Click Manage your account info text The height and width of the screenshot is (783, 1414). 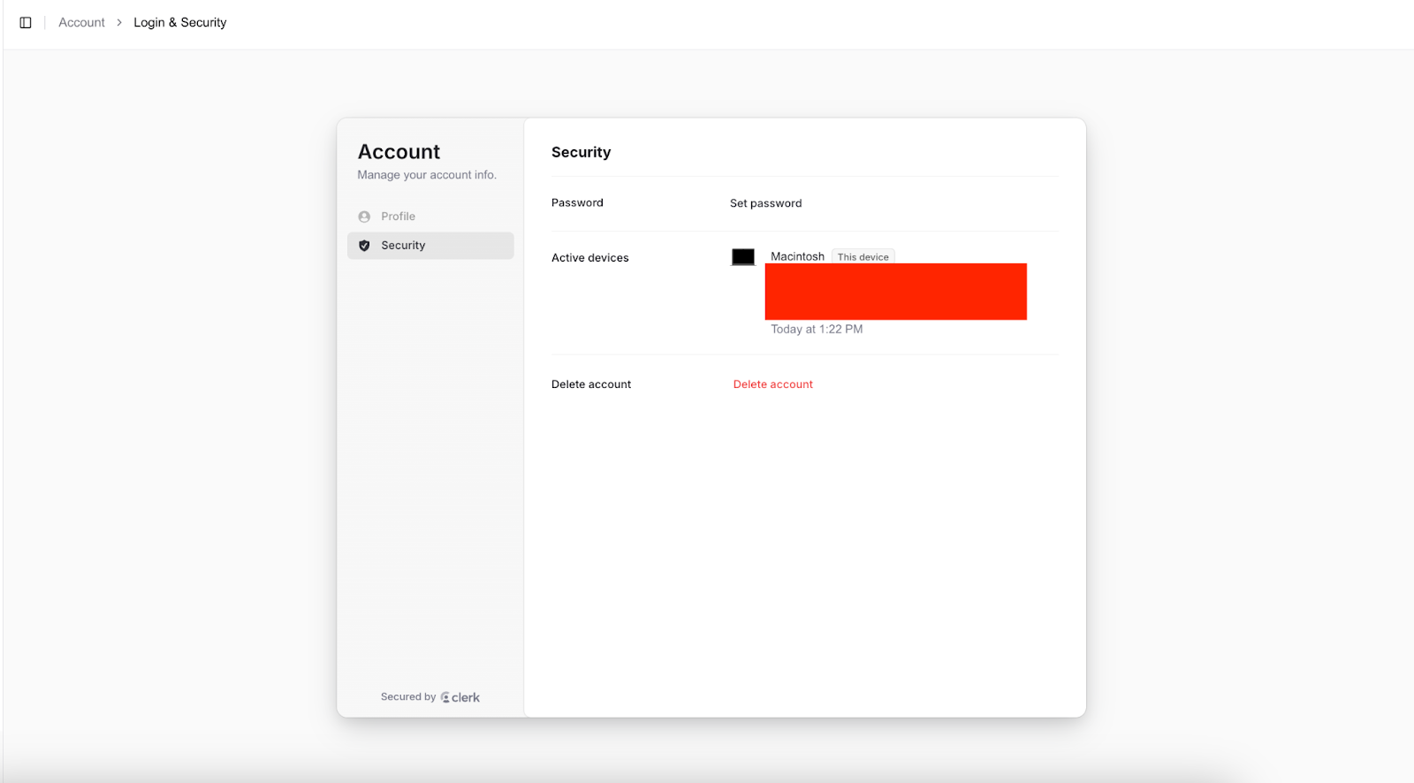(427, 175)
